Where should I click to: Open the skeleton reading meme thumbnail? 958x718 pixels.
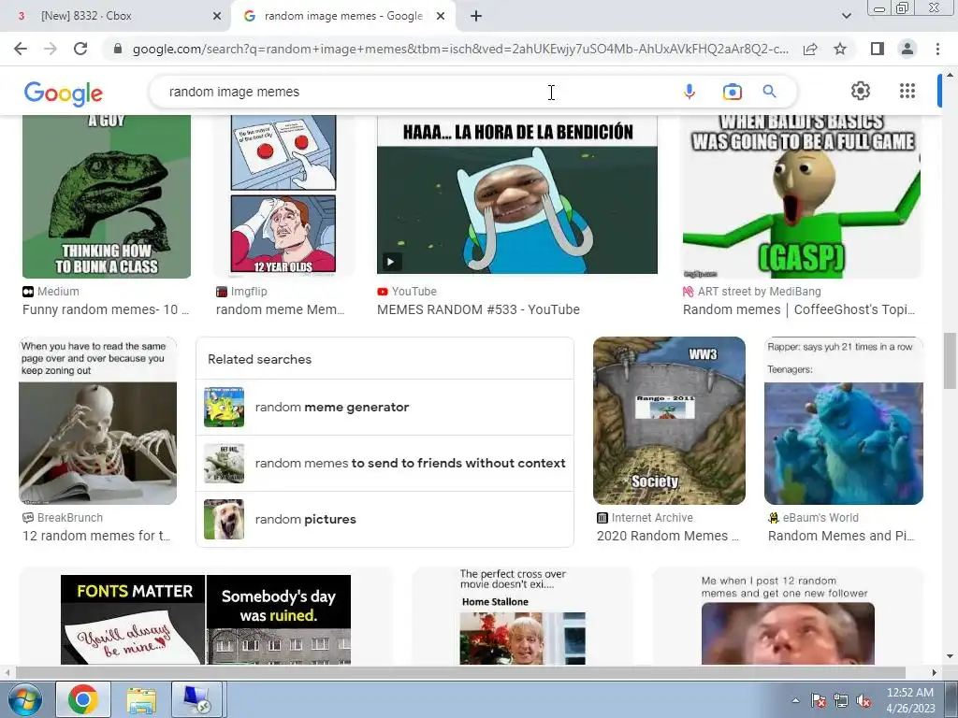[x=97, y=421]
